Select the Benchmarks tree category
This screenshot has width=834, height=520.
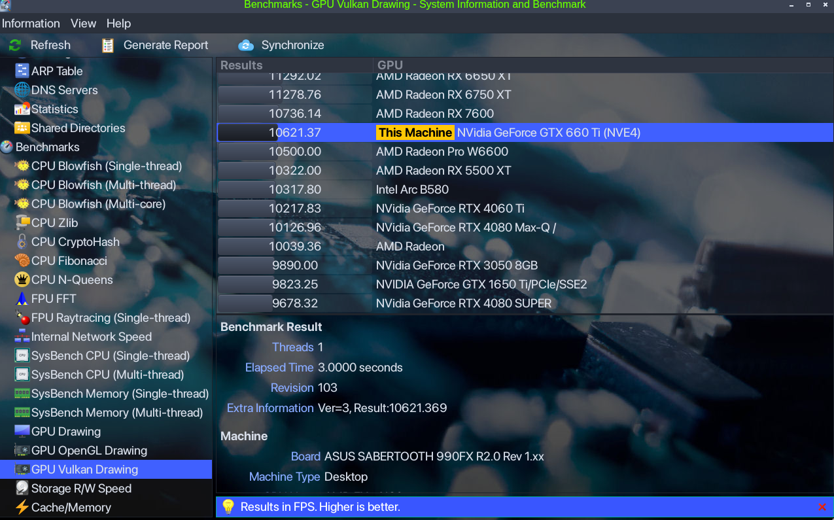click(x=47, y=147)
